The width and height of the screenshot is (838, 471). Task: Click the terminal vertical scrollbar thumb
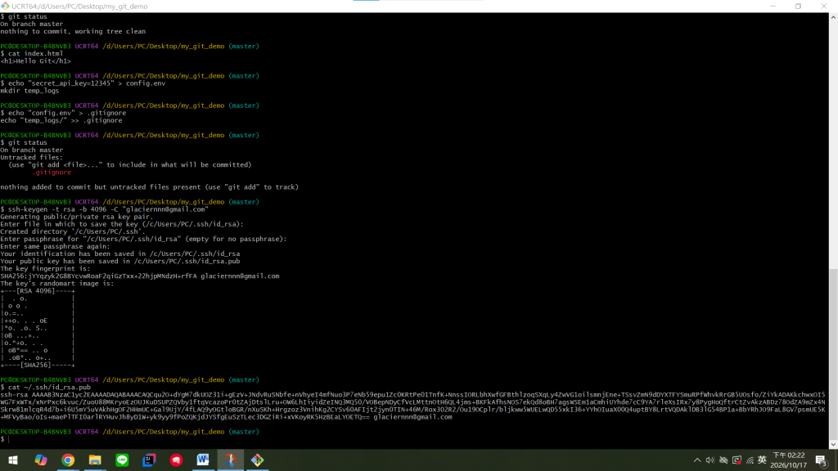tap(833, 355)
